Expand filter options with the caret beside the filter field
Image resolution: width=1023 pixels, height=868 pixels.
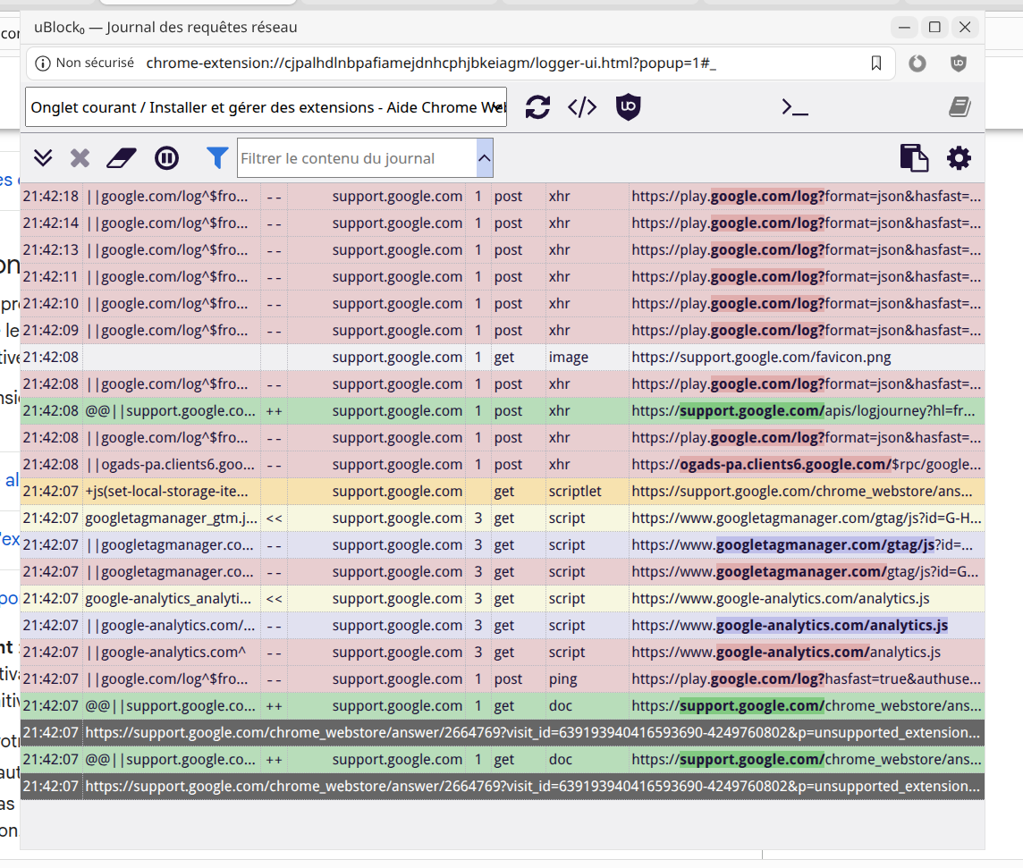484,158
